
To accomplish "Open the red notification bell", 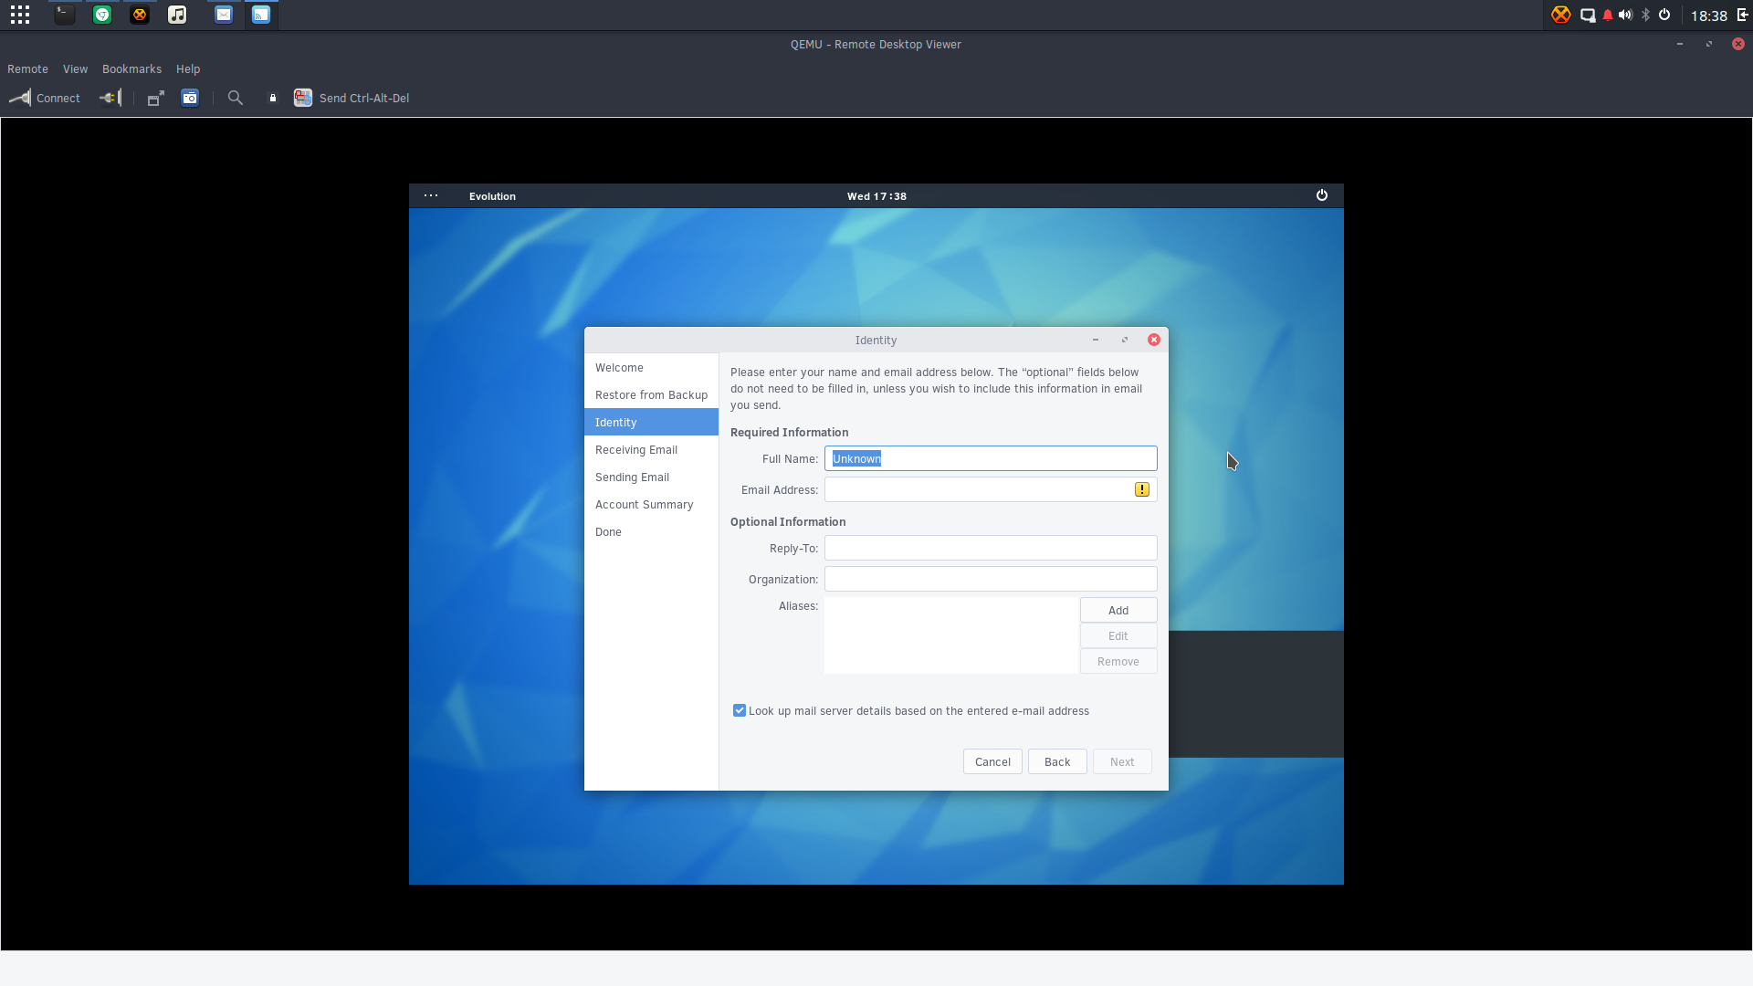I will 1608,16.
